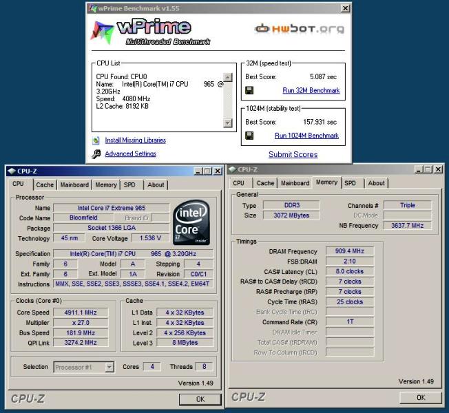
Task: Click the Threads value 8 field
Action: coord(204,367)
